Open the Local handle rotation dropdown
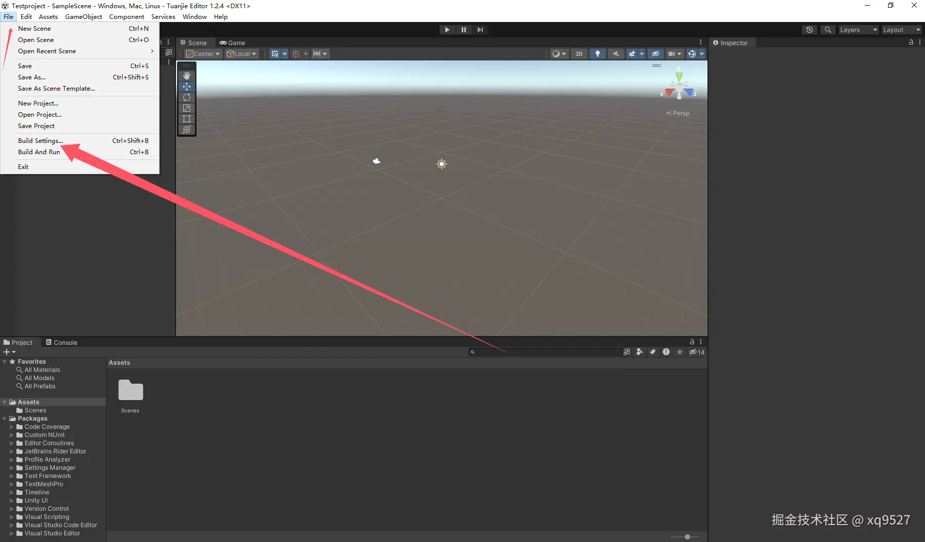The image size is (925, 542). point(242,54)
